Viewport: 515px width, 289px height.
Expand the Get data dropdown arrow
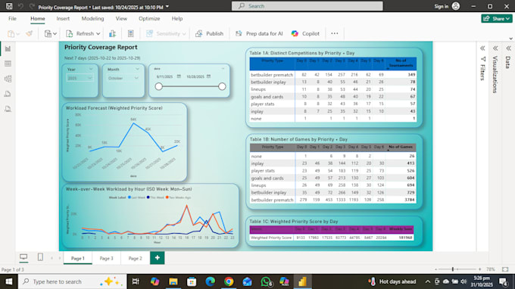pos(55,34)
